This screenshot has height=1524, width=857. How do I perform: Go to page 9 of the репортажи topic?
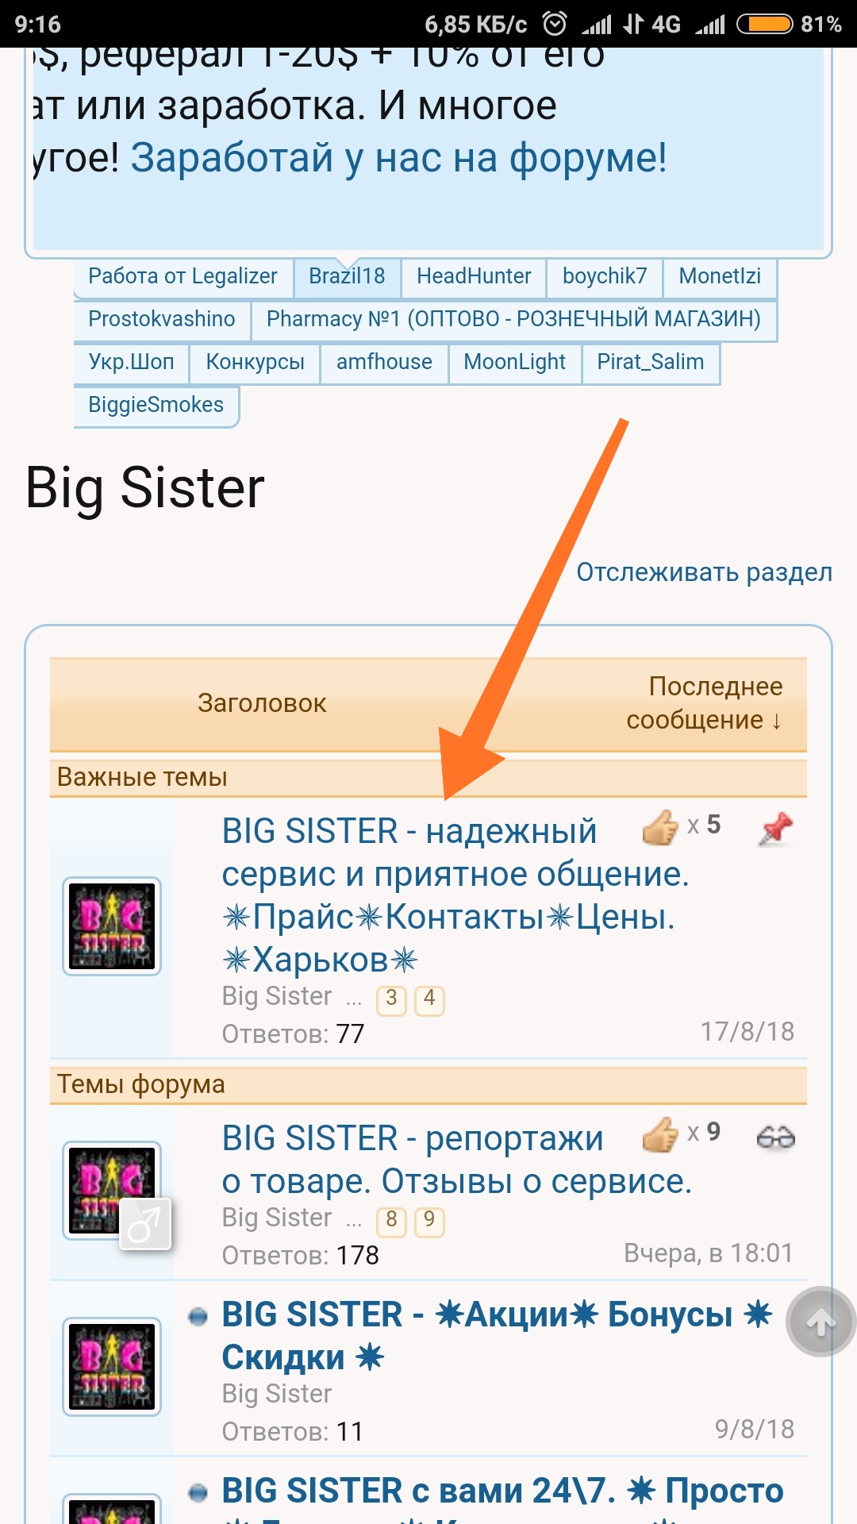(x=429, y=1222)
